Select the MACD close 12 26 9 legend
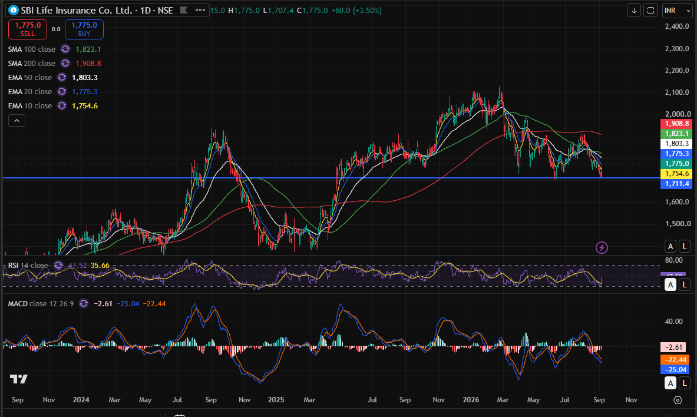The width and height of the screenshot is (697, 417). pos(41,304)
